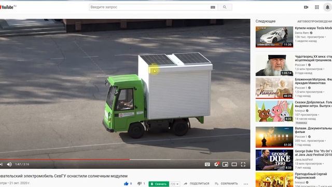Open 'Блаженная Матрона' video title
332x187 pixels.
click(x=313, y=81)
